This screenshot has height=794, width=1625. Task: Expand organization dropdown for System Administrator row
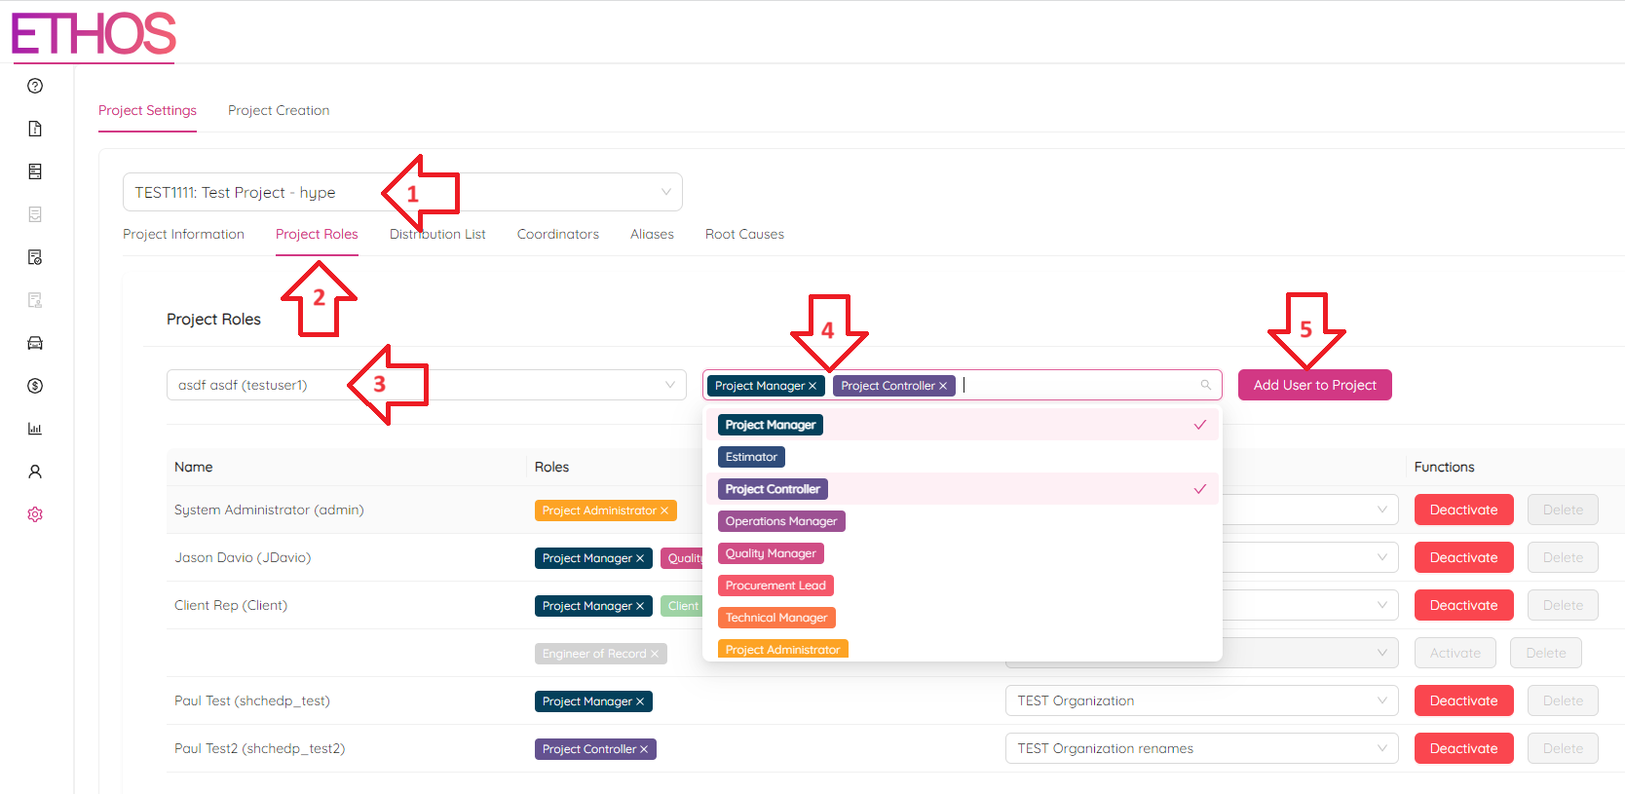pyautogui.click(x=1382, y=510)
